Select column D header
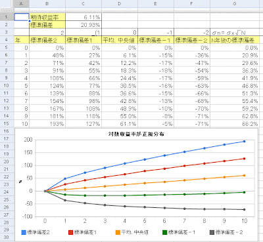 coord(120,4)
